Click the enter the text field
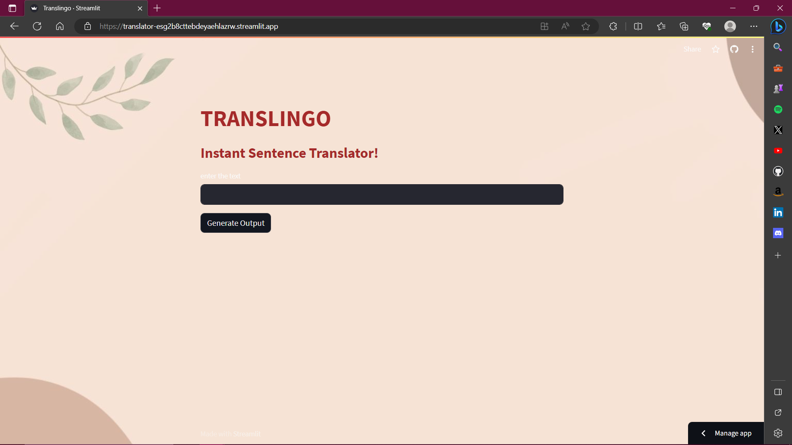Screen dimensions: 792x445 click(x=382, y=194)
